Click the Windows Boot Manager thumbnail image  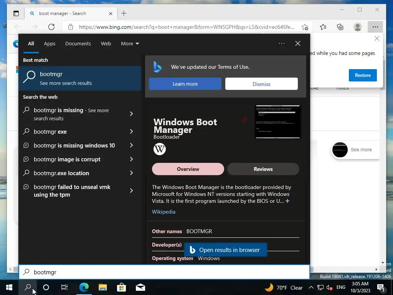[277, 121]
